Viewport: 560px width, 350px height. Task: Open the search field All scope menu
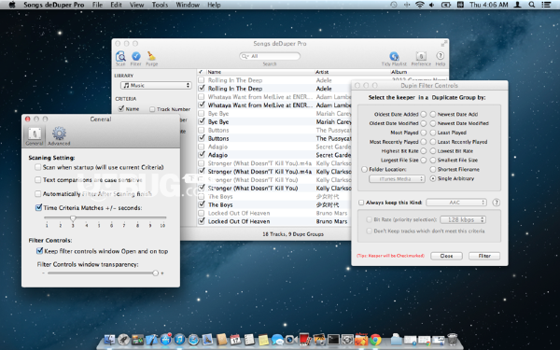[245, 56]
